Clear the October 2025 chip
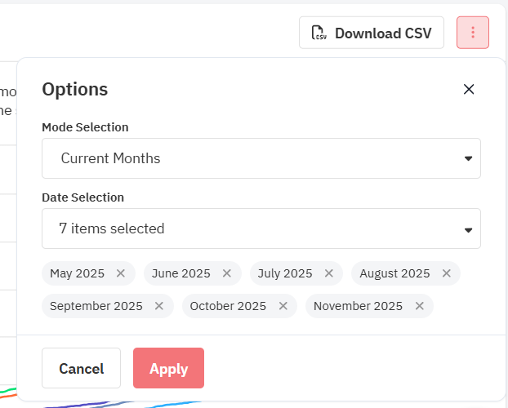Screen dimensions: 508x408 [283, 306]
